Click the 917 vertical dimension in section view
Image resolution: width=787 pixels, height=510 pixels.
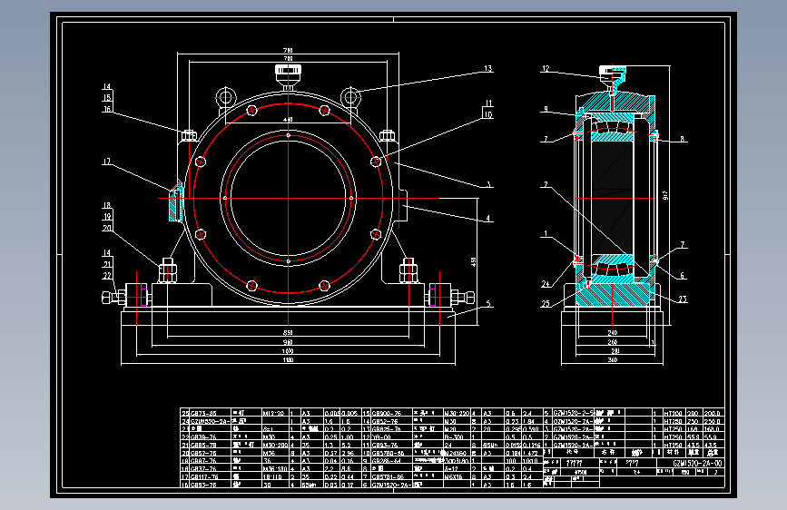tap(665, 195)
